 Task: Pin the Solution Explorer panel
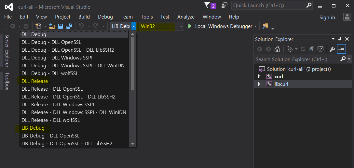[x=340, y=39]
